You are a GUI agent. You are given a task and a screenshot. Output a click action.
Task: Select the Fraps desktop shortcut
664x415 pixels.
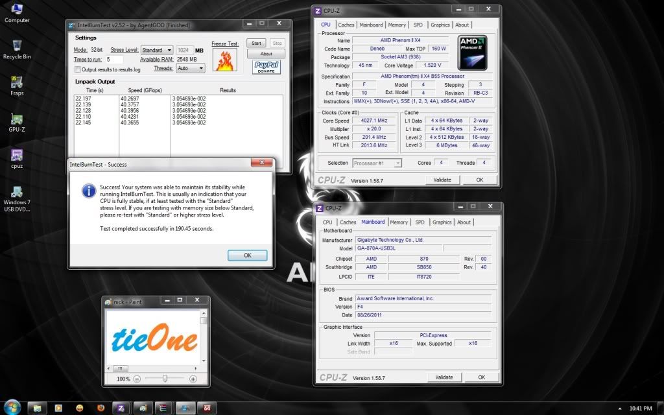click(17, 86)
